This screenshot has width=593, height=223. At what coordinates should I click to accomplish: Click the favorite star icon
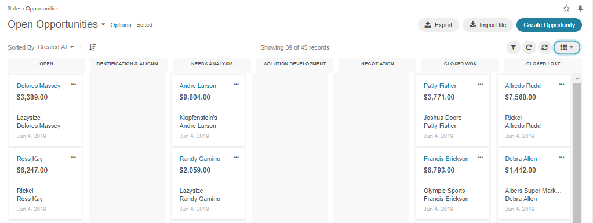[566, 8]
